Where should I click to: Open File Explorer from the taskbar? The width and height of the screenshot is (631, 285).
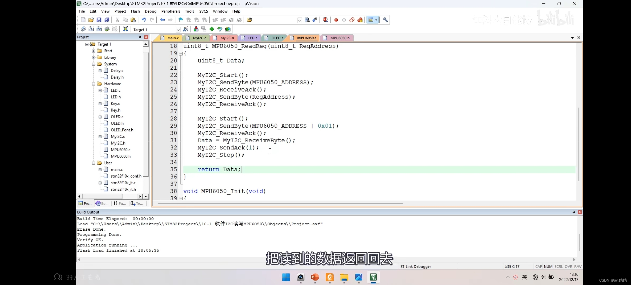click(x=344, y=277)
